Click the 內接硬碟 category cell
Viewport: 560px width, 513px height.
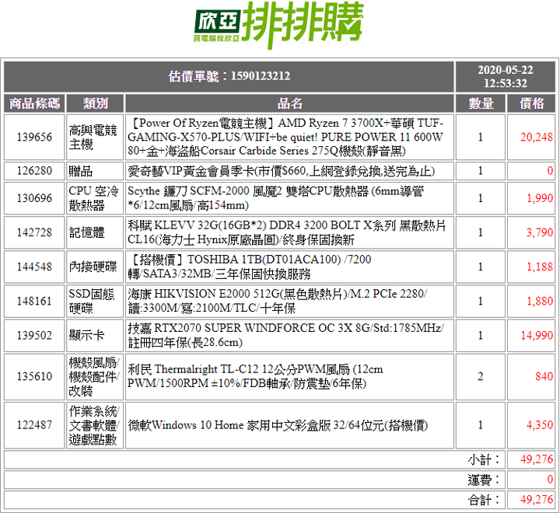pyautogui.click(x=95, y=267)
